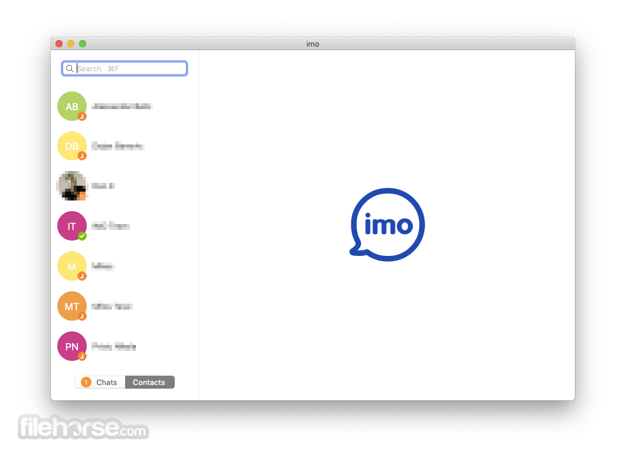Screen dimensions: 638x457
Task: Select the blurred name next to M avatar
Action: click(103, 267)
